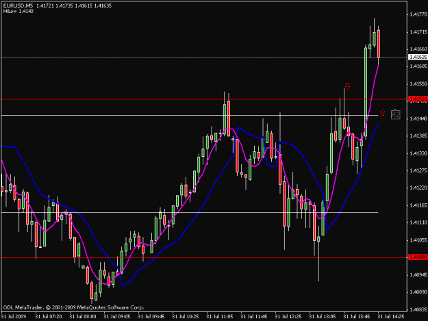This screenshot has height=321, width=428.
Task: Click the HiLo= 1.4143 indicator label
Action: point(18,11)
